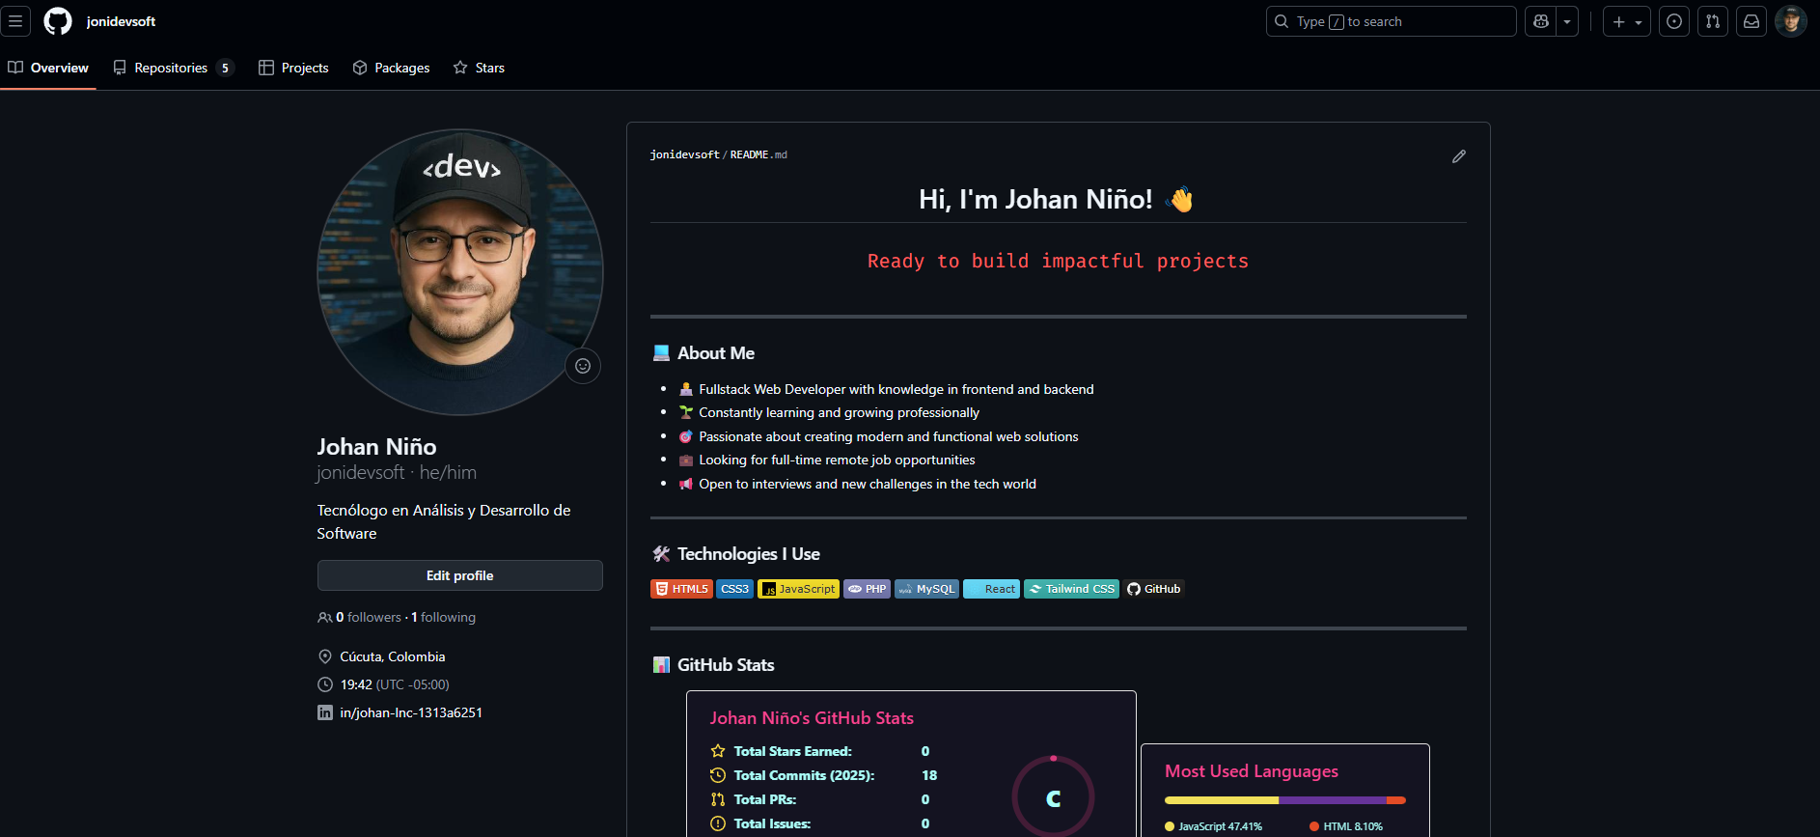
Task: Click the React technology badge
Action: point(991,589)
